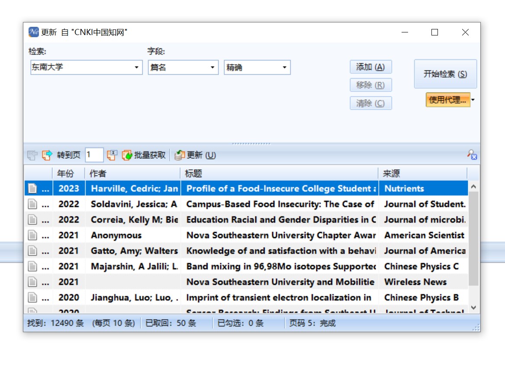This screenshot has width=505, height=365.
Task: Click the 移除 (R) button
Action: (371, 85)
